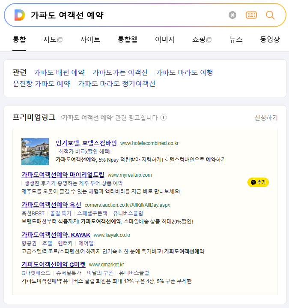
Task: Click 유니버스클럽 under 옥션 ad
Action: click(128, 213)
